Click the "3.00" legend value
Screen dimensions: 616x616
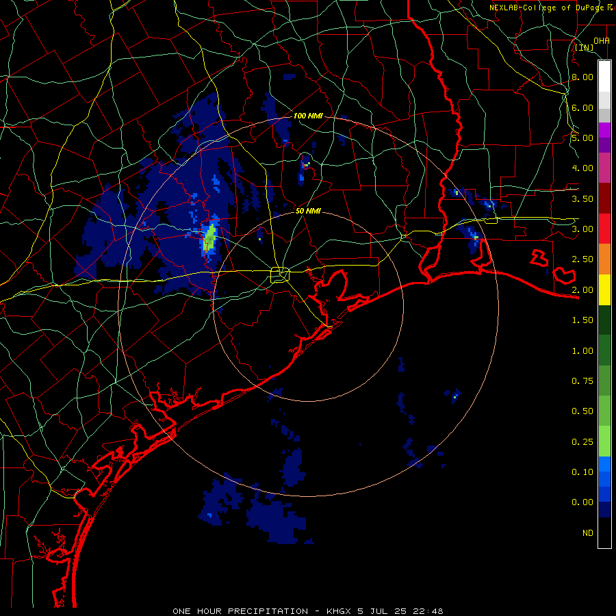[582, 229]
